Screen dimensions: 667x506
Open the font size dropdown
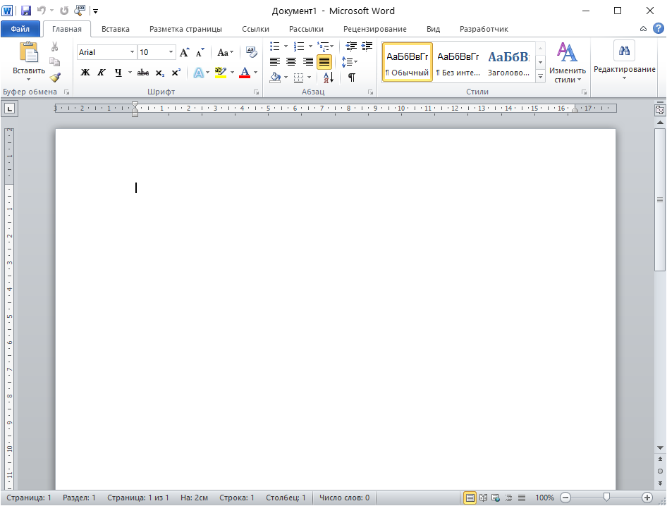click(170, 51)
